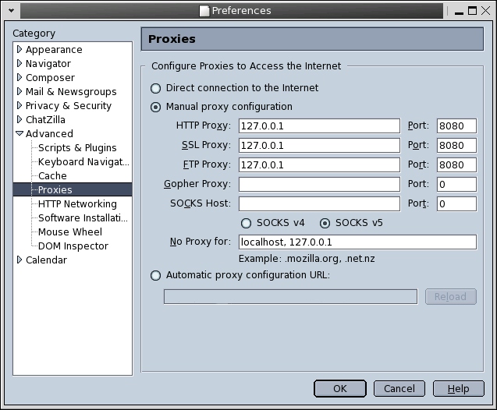
Task: Enable Automatic proxy configuration URL
Action: 156,275
